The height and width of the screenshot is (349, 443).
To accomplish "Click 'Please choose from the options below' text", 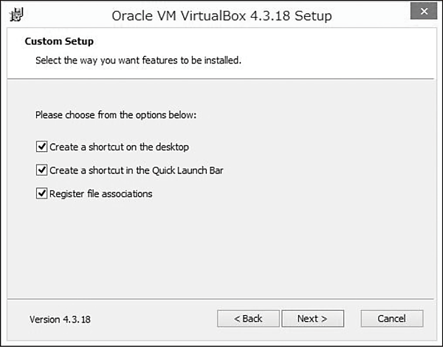I will click(x=116, y=116).
